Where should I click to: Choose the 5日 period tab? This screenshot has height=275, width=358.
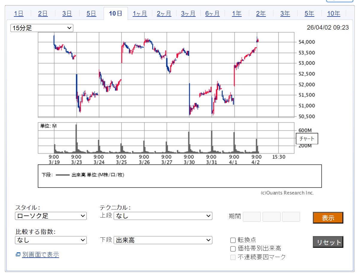coord(91,13)
